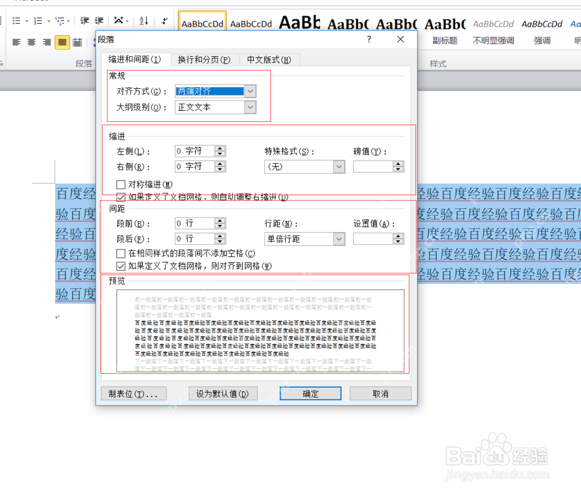This screenshot has width=581, height=494.
Task: Click the 段前 spacing before field
Action: point(195,223)
